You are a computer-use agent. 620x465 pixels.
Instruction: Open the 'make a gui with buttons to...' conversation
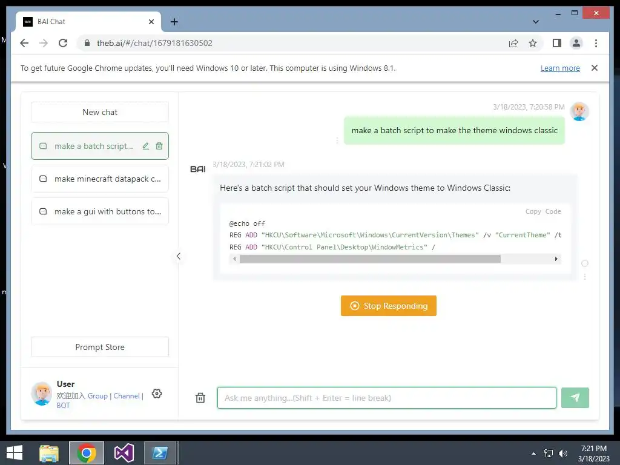pyautogui.click(x=100, y=211)
